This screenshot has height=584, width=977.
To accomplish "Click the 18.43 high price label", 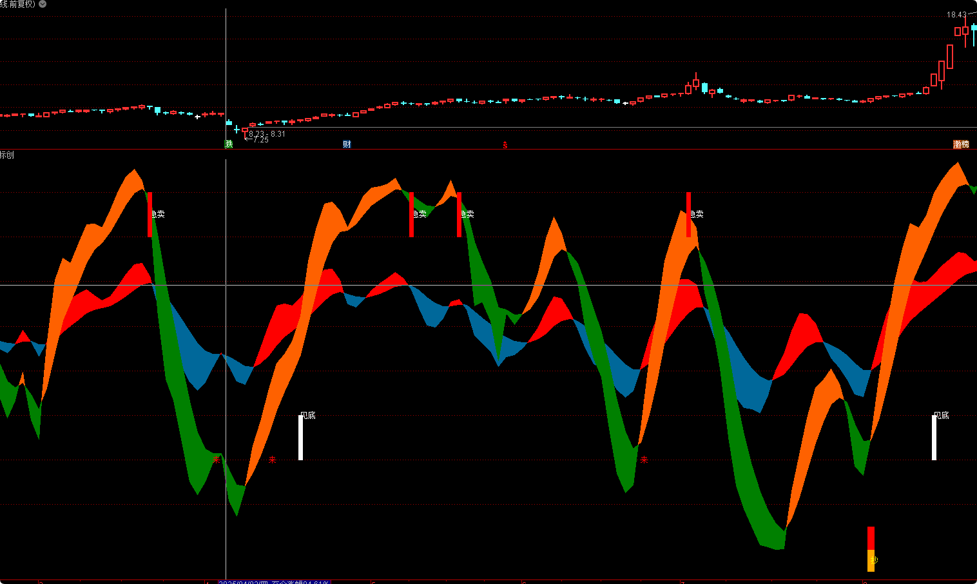I will [x=956, y=14].
